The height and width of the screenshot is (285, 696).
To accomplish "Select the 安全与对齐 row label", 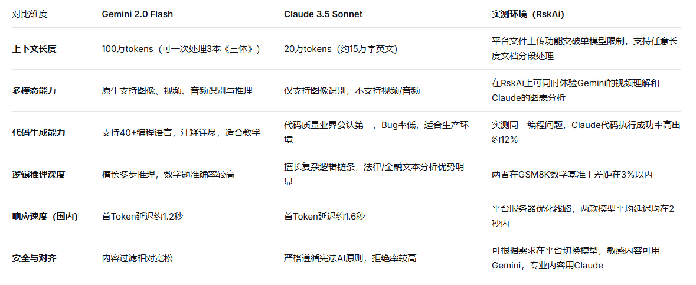I will tap(34, 258).
